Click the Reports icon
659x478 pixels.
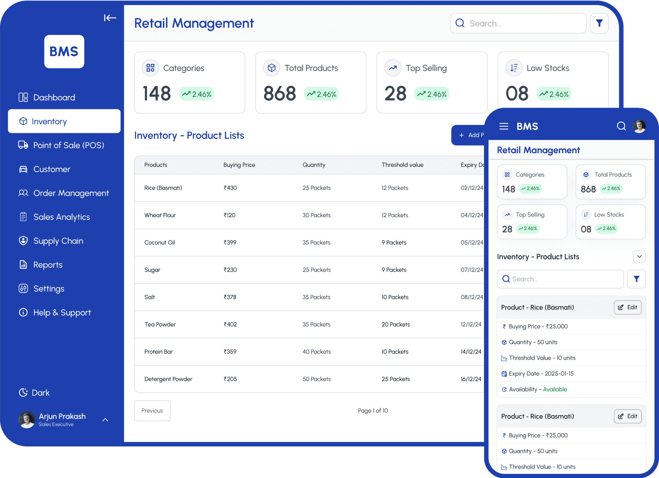click(23, 265)
